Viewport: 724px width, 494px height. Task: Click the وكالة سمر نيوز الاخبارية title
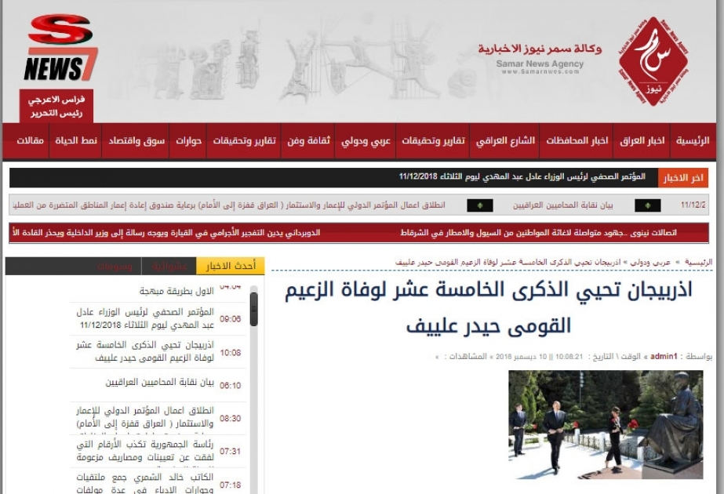click(540, 48)
